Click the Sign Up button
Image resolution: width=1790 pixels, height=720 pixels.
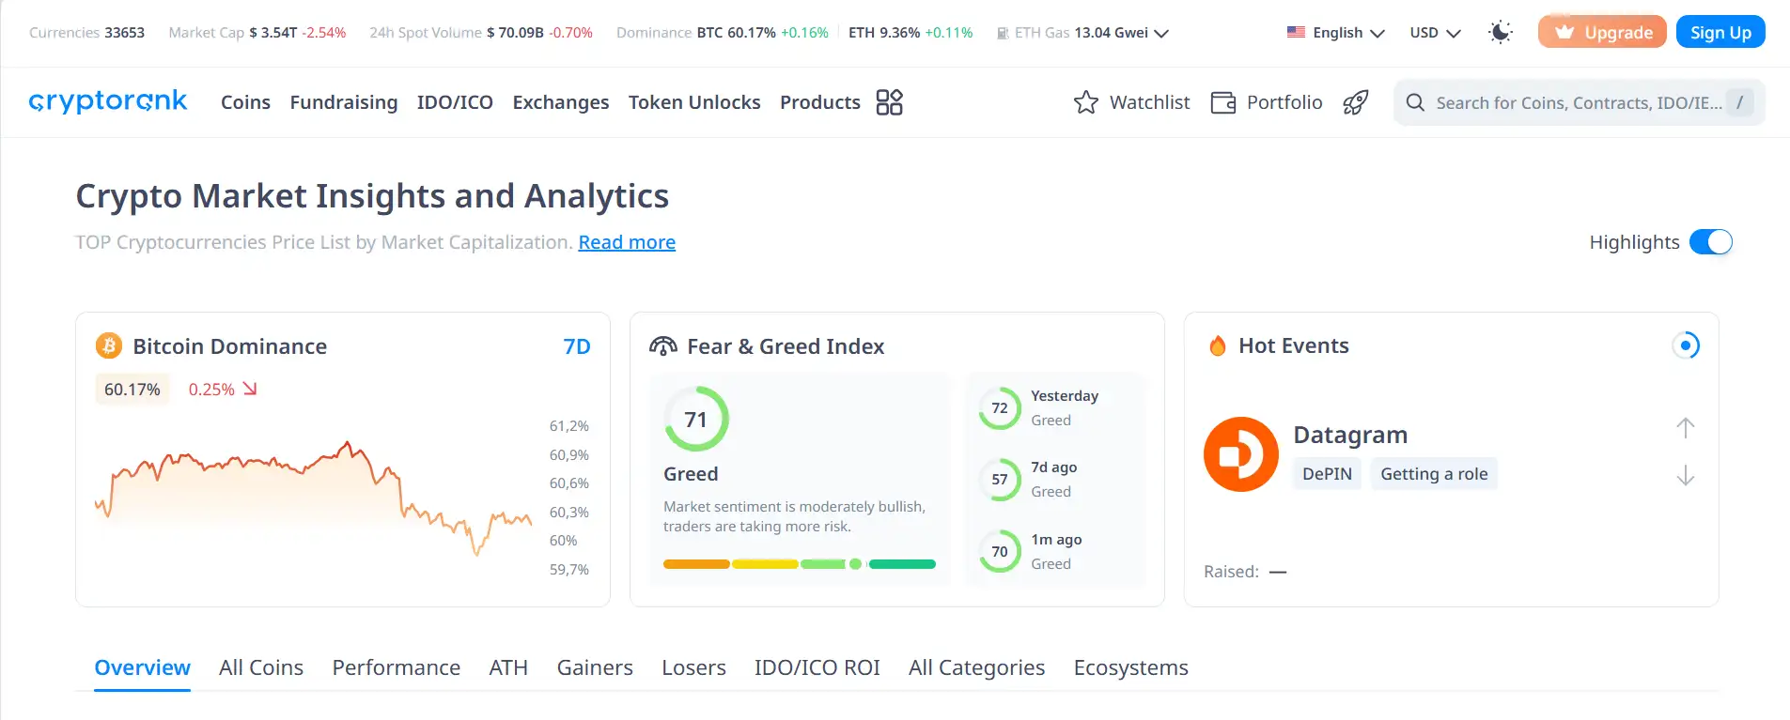click(x=1720, y=33)
